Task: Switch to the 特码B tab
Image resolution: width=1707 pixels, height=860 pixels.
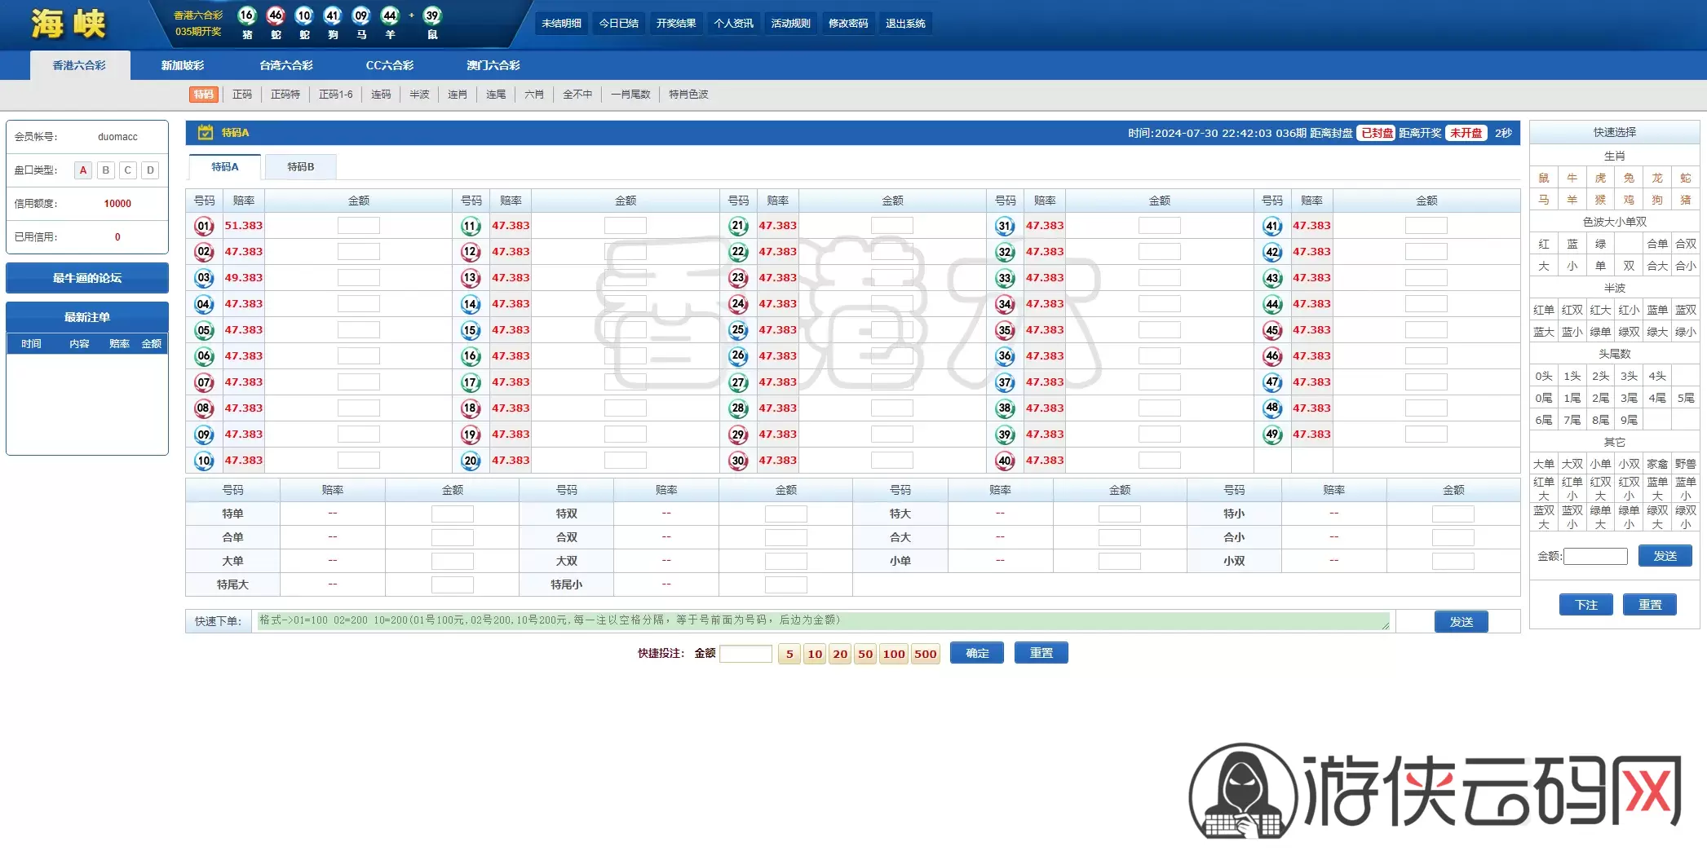Action: [x=300, y=167]
